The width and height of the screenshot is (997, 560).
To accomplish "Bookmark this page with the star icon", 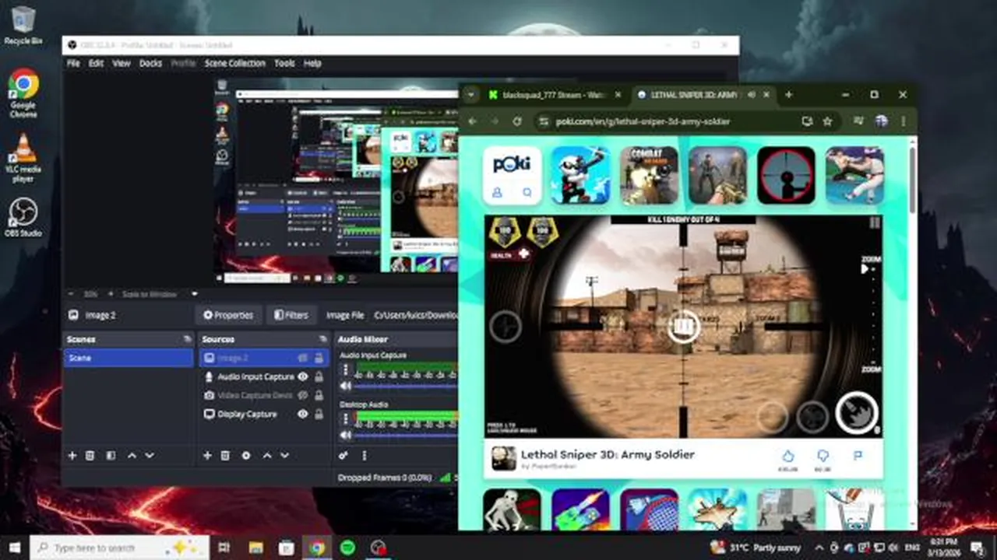I will [x=827, y=121].
